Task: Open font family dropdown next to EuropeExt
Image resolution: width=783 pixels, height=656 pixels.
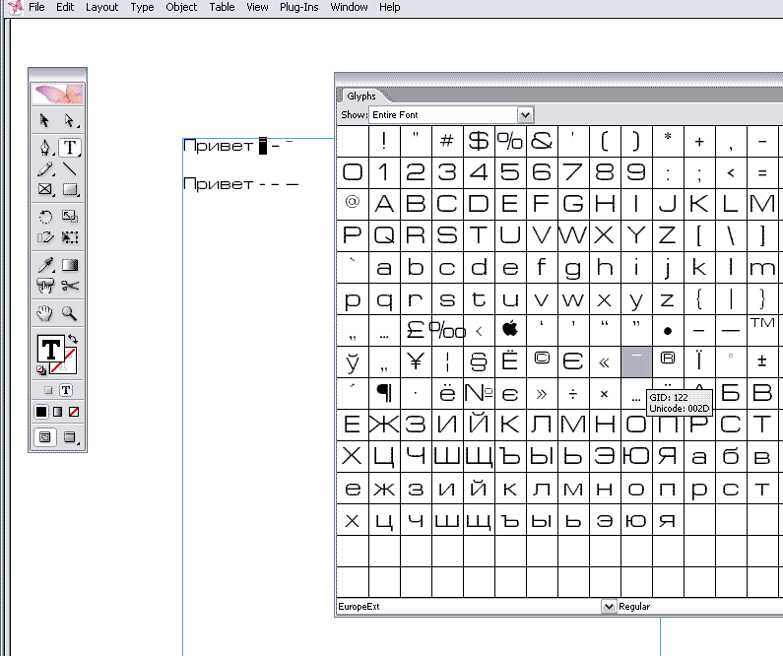Action: pyautogui.click(x=609, y=607)
